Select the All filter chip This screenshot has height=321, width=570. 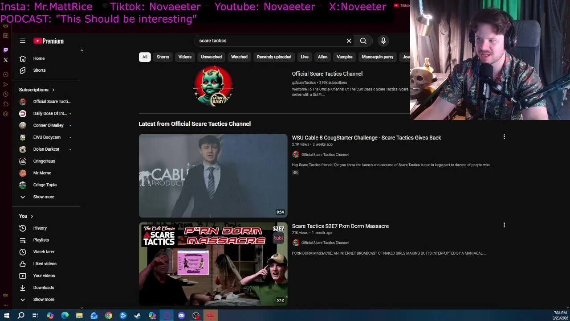pos(145,57)
